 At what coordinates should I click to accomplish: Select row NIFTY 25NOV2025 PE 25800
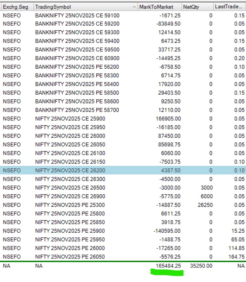point(123,214)
